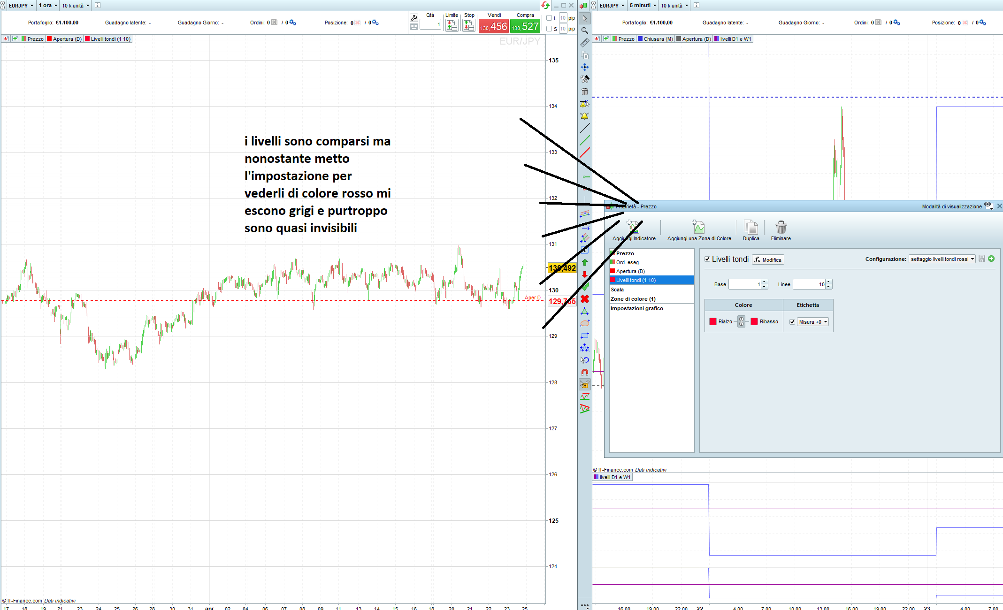Click the trash delete-objects tool

584,91
